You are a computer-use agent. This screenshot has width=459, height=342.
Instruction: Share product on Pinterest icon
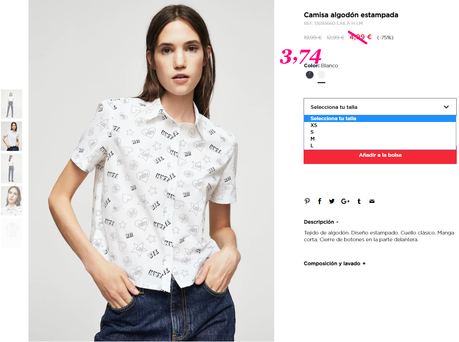point(307,201)
